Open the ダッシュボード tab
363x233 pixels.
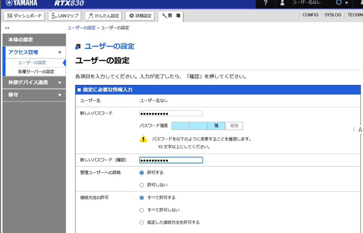point(24,16)
